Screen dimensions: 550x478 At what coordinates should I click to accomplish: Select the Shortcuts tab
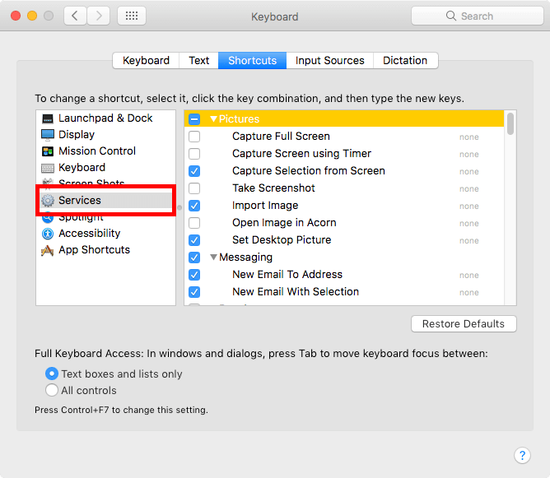pyautogui.click(x=252, y=61)
